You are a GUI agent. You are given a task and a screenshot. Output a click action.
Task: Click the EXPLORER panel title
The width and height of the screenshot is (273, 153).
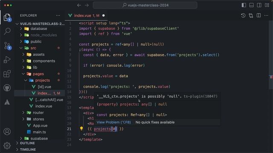tap(29, 15)
